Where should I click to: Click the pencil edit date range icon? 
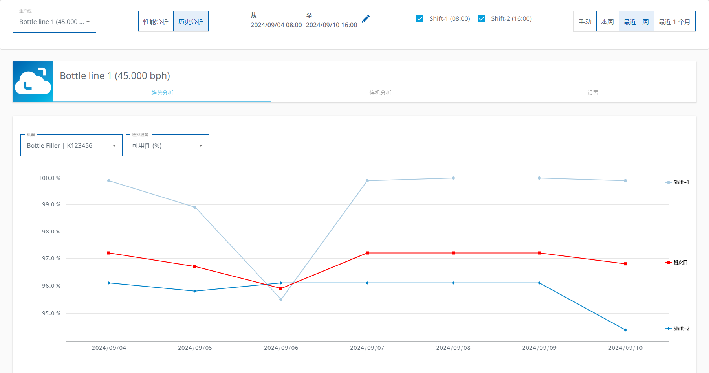coord(366,19)
